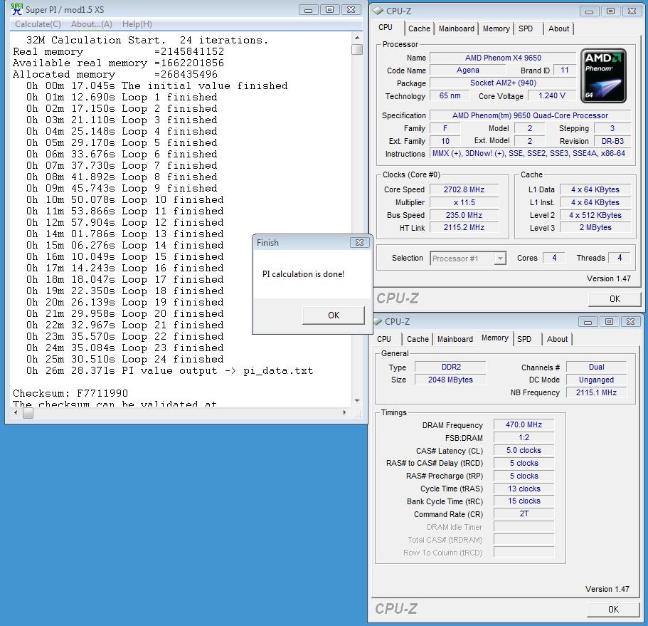Open Cache tab in lower CPU-Z window

pyautogui.click(x=418, y=339)
